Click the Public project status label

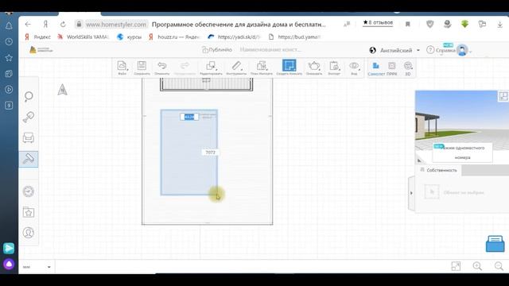(x=217, y=49)
